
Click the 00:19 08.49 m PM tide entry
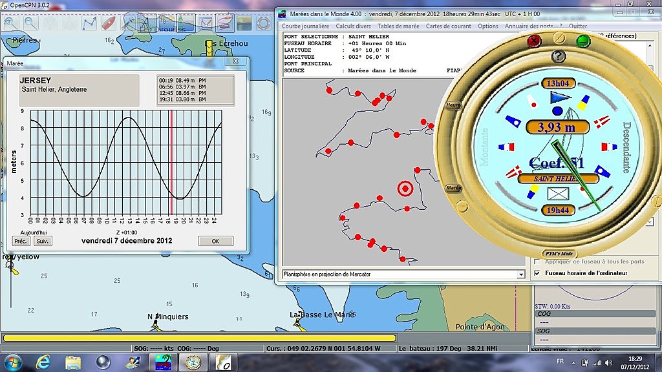coord(182,81)
